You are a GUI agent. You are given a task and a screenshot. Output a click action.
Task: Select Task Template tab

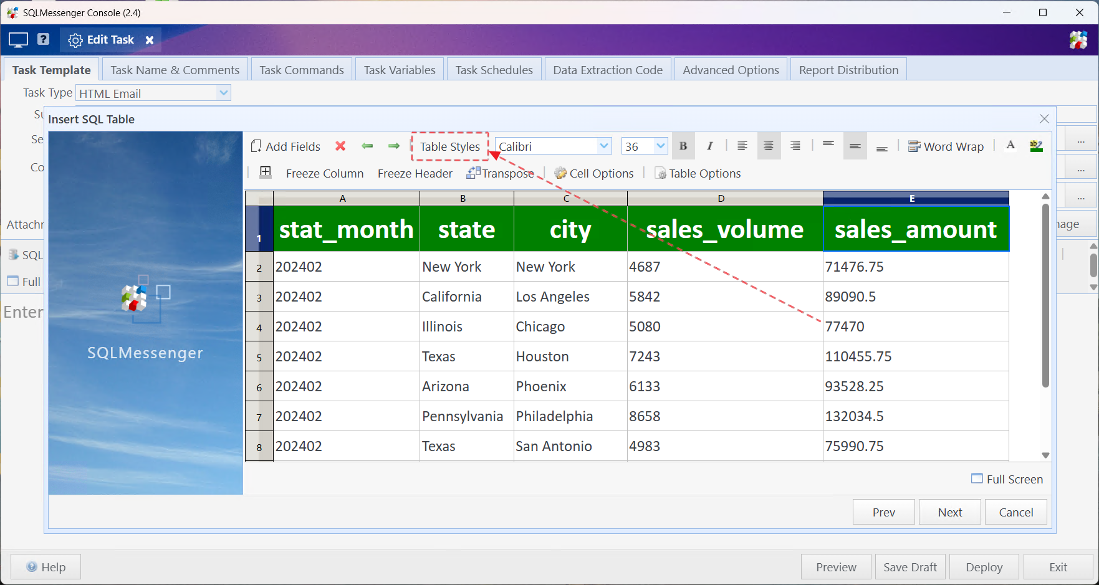tap(51, 70)
